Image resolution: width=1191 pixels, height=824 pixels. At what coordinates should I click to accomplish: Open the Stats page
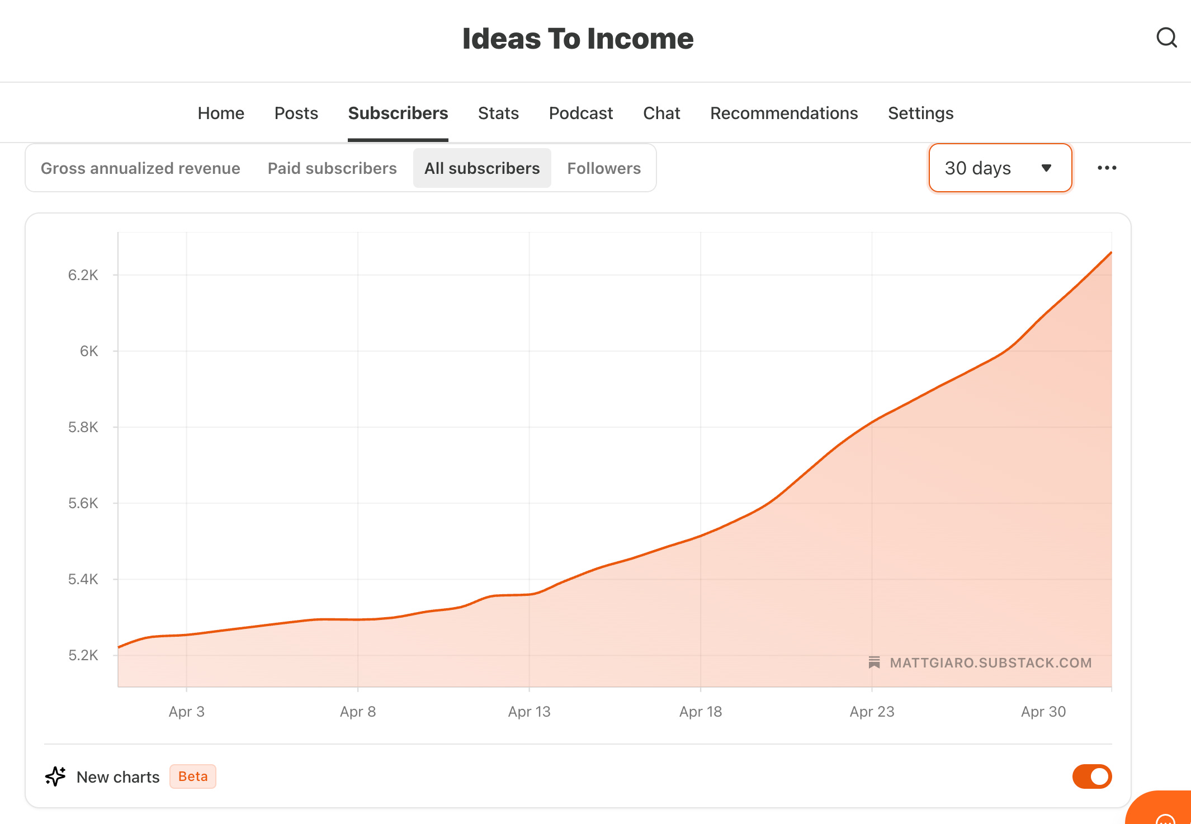(x=498, y=113)
